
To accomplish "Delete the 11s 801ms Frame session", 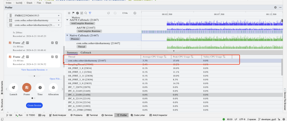I will pyautogui.click(x=57, y=43).
